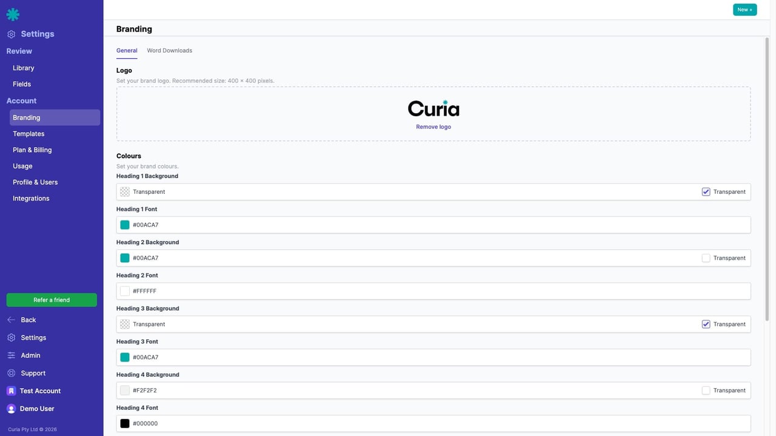Open Admin from the bottom menu
This screenshot has height=436, width=776.
[x=30, y=355]
